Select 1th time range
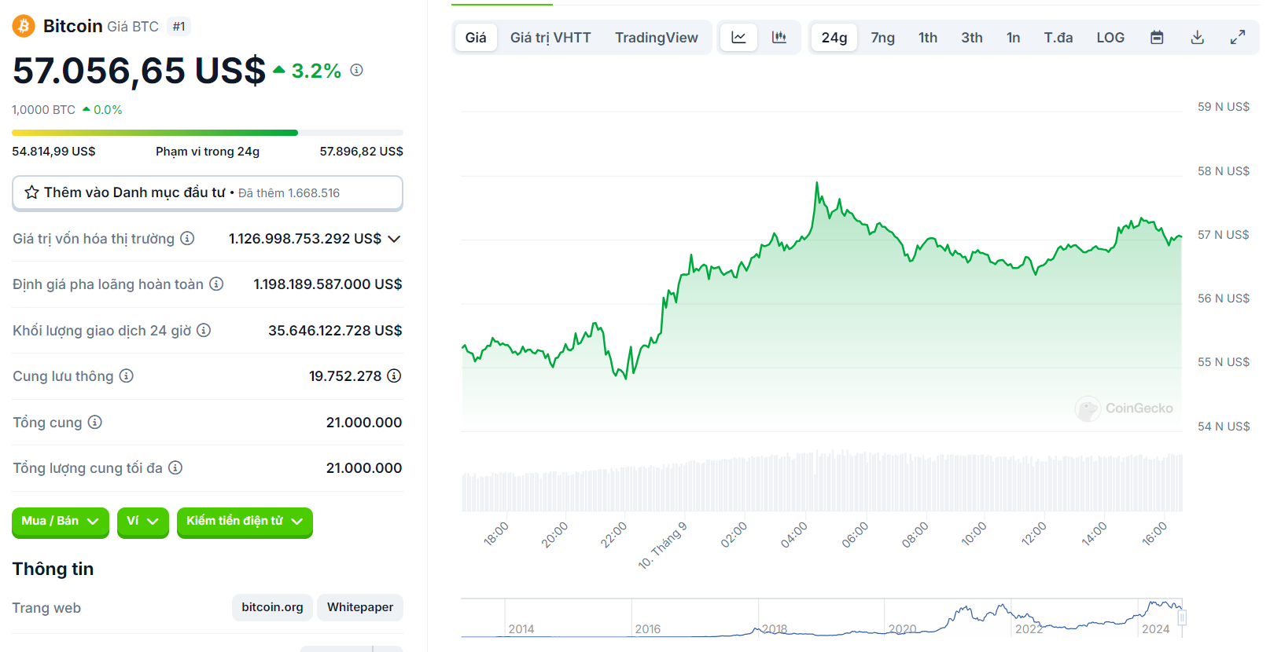 point(928,37)
